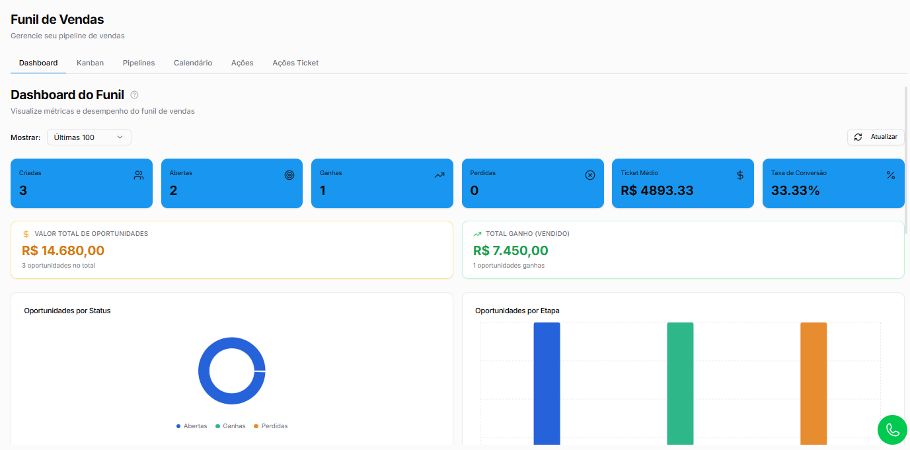This screenshot has width=910, height=450.
Task: Select the Abertas metric card value 2
Action: pos(173,191)
